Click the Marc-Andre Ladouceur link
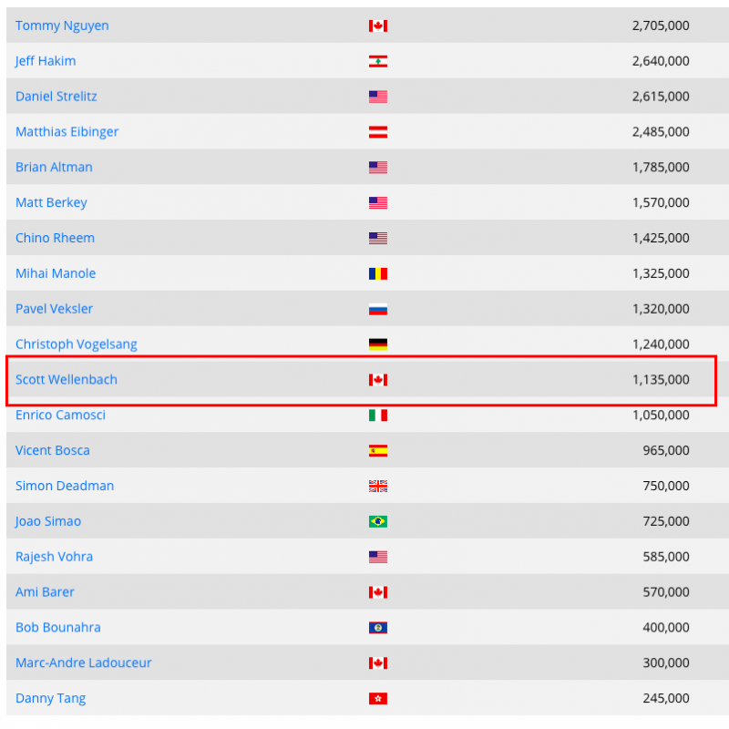 coord(84,663)
